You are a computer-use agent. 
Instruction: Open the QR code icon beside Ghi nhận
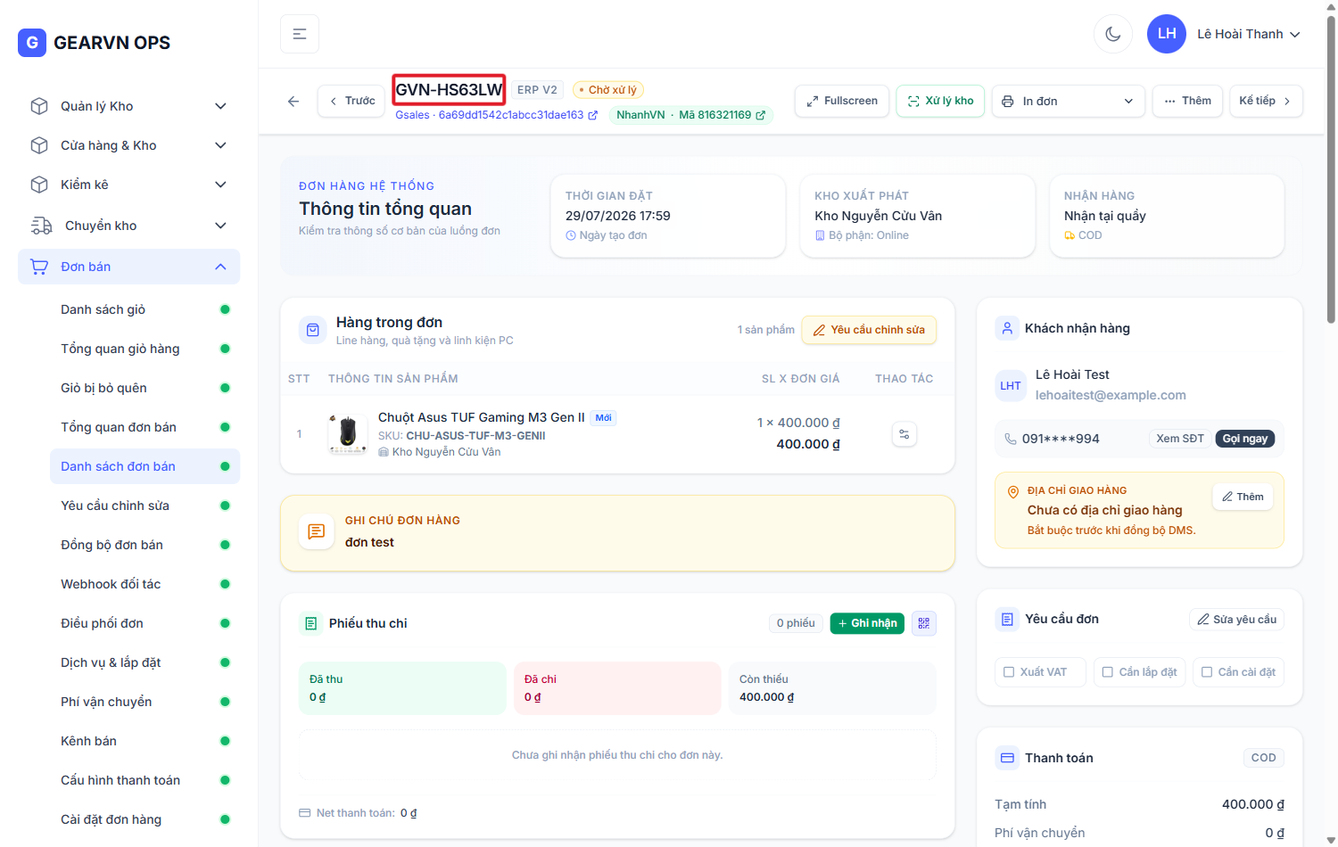[x=923, y=623]
